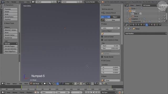The image size is (168, 94).
Task: Expand Ghost tree item in outliner
Action: point(127,11)
